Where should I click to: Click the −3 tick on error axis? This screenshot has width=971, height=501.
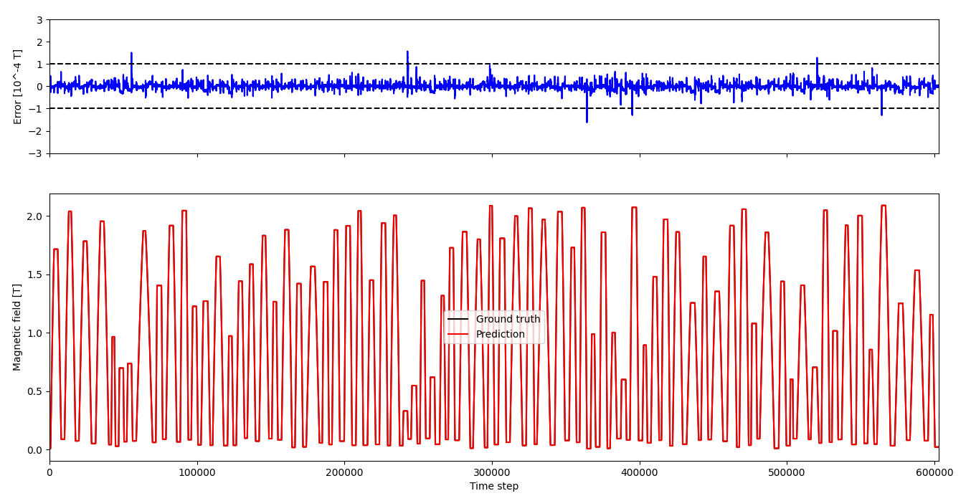coord(37,153)
